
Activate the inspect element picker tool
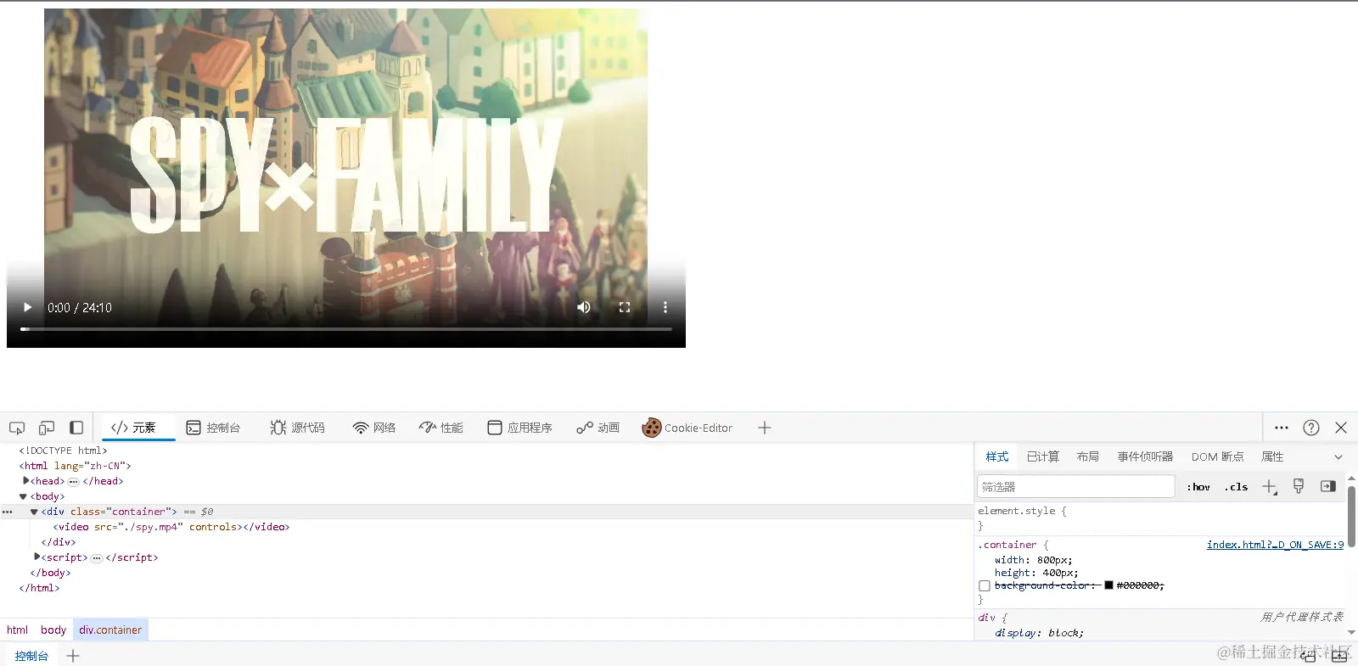[x=17, y=428]
